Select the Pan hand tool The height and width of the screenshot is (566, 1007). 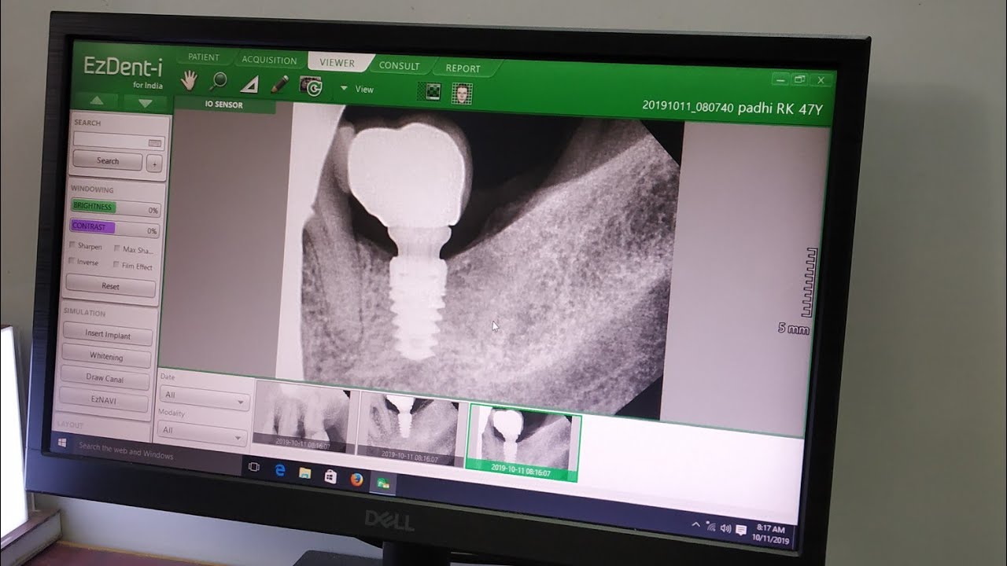(189, 80)
